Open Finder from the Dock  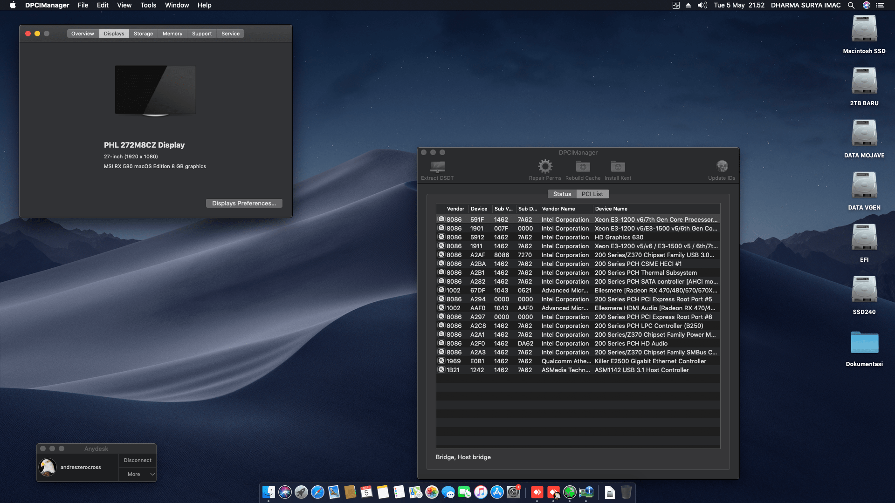269,492
